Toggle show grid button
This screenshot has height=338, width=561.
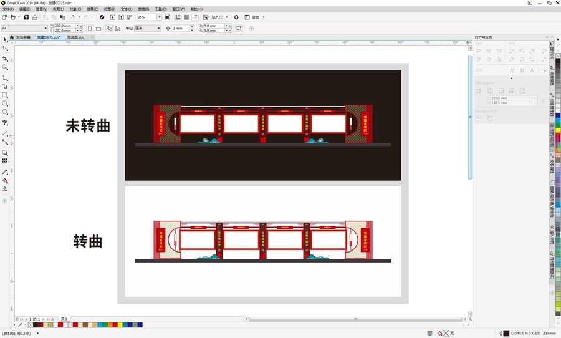coord(186,17)
